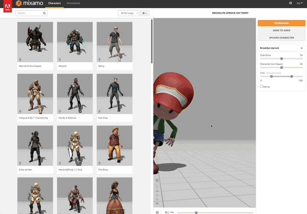Click the rig icon on the Remy card
The height and width of the screenshot is (214, 307).
pyautogui.click(x=99, y=59)
